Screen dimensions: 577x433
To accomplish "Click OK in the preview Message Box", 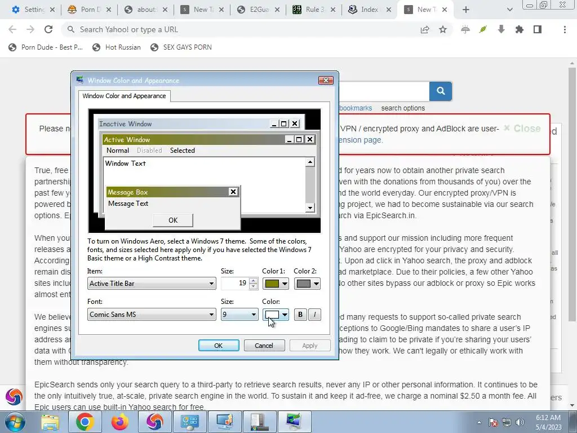I will click(x=173, y=220).
